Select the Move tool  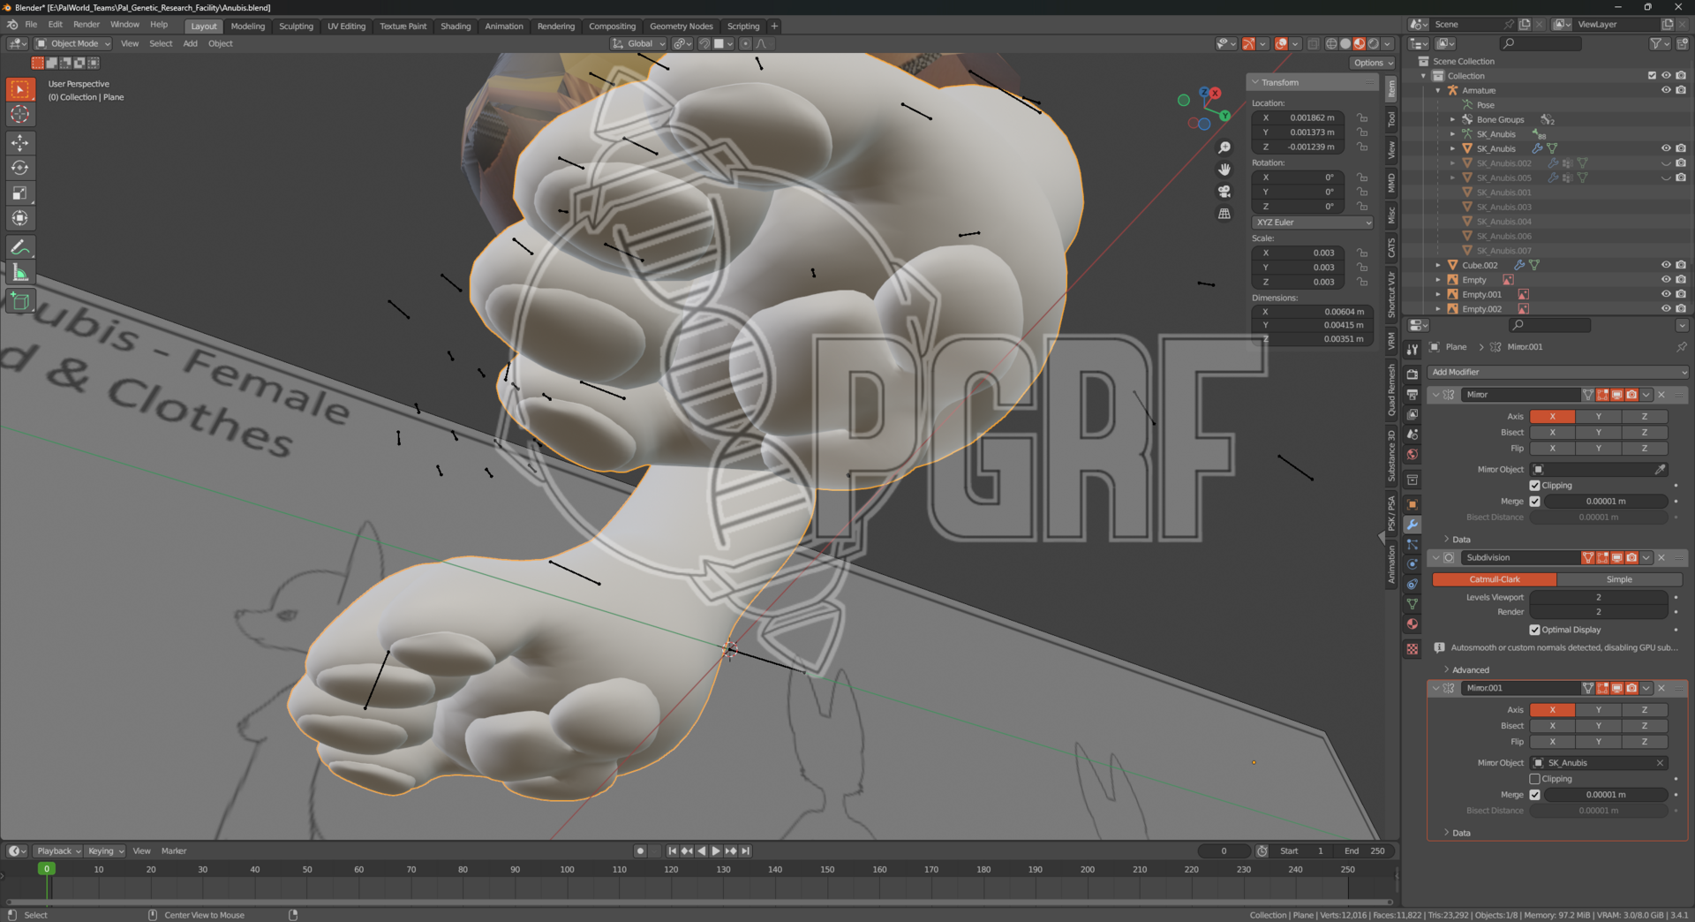[x=19, y=142]
